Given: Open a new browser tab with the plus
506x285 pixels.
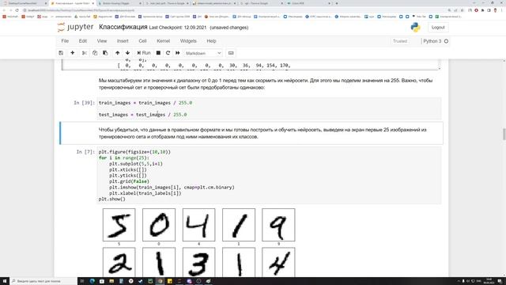Looking at the screenshot, I should (337, 3).
